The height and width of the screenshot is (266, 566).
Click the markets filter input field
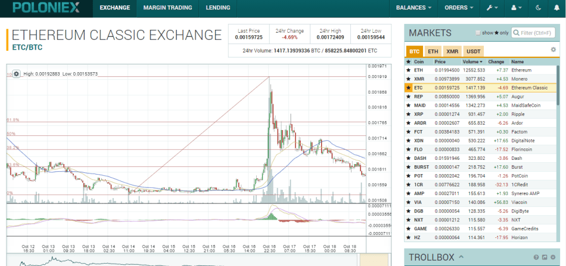click(533, 33)
